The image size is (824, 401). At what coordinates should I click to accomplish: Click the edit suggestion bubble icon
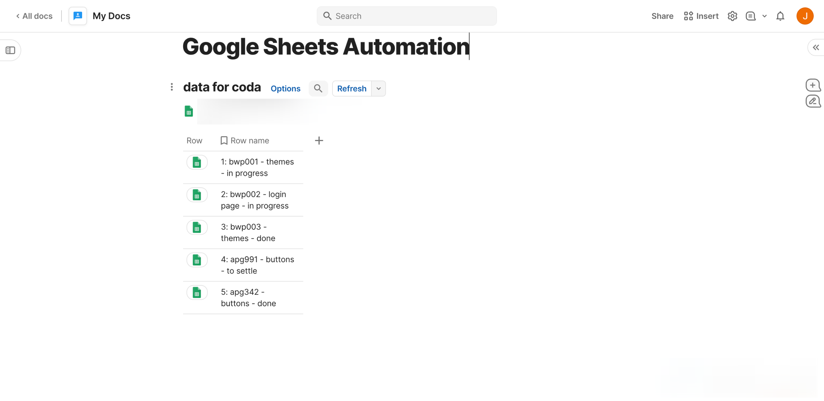(x=812, y=102)
